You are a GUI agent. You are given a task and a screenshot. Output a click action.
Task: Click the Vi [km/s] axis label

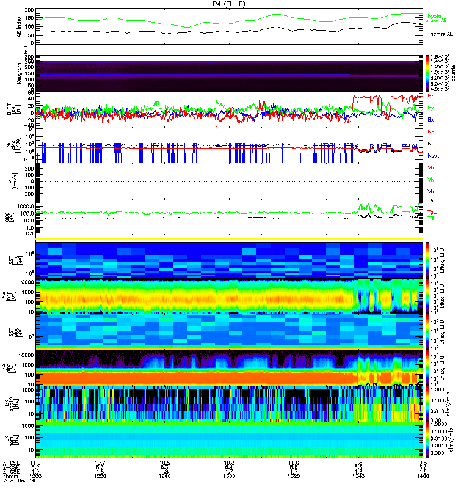[x=14, y=182]
